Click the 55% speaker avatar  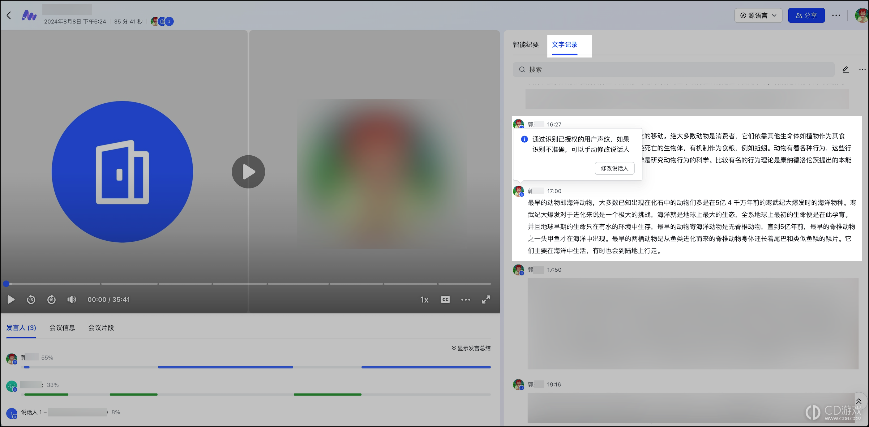click(12, 359)
